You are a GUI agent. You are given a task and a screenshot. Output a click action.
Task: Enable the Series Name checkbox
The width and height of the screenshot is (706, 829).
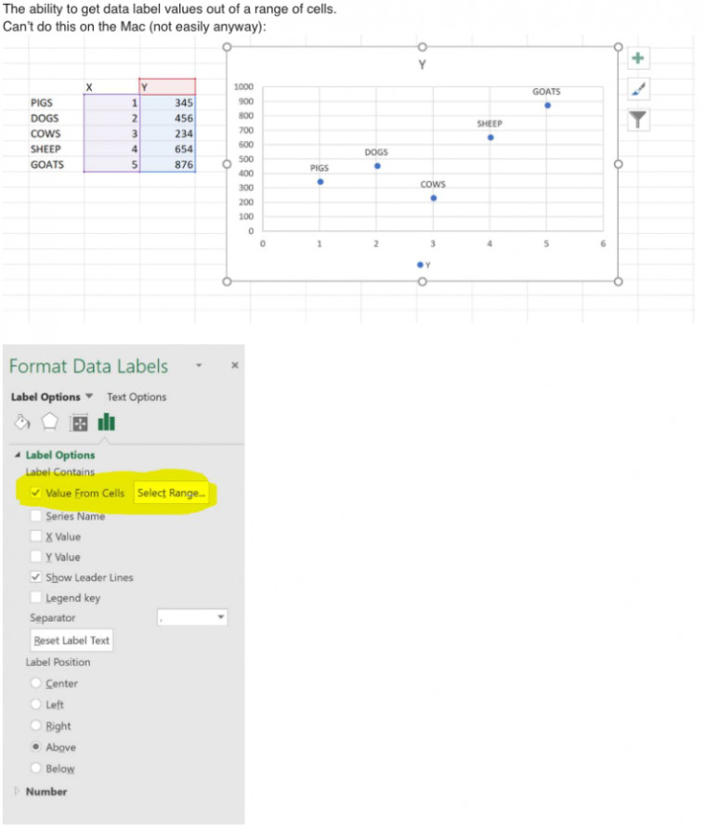point(35,516)
